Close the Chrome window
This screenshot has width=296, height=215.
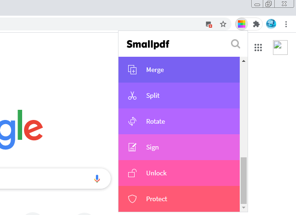point(284,4)
